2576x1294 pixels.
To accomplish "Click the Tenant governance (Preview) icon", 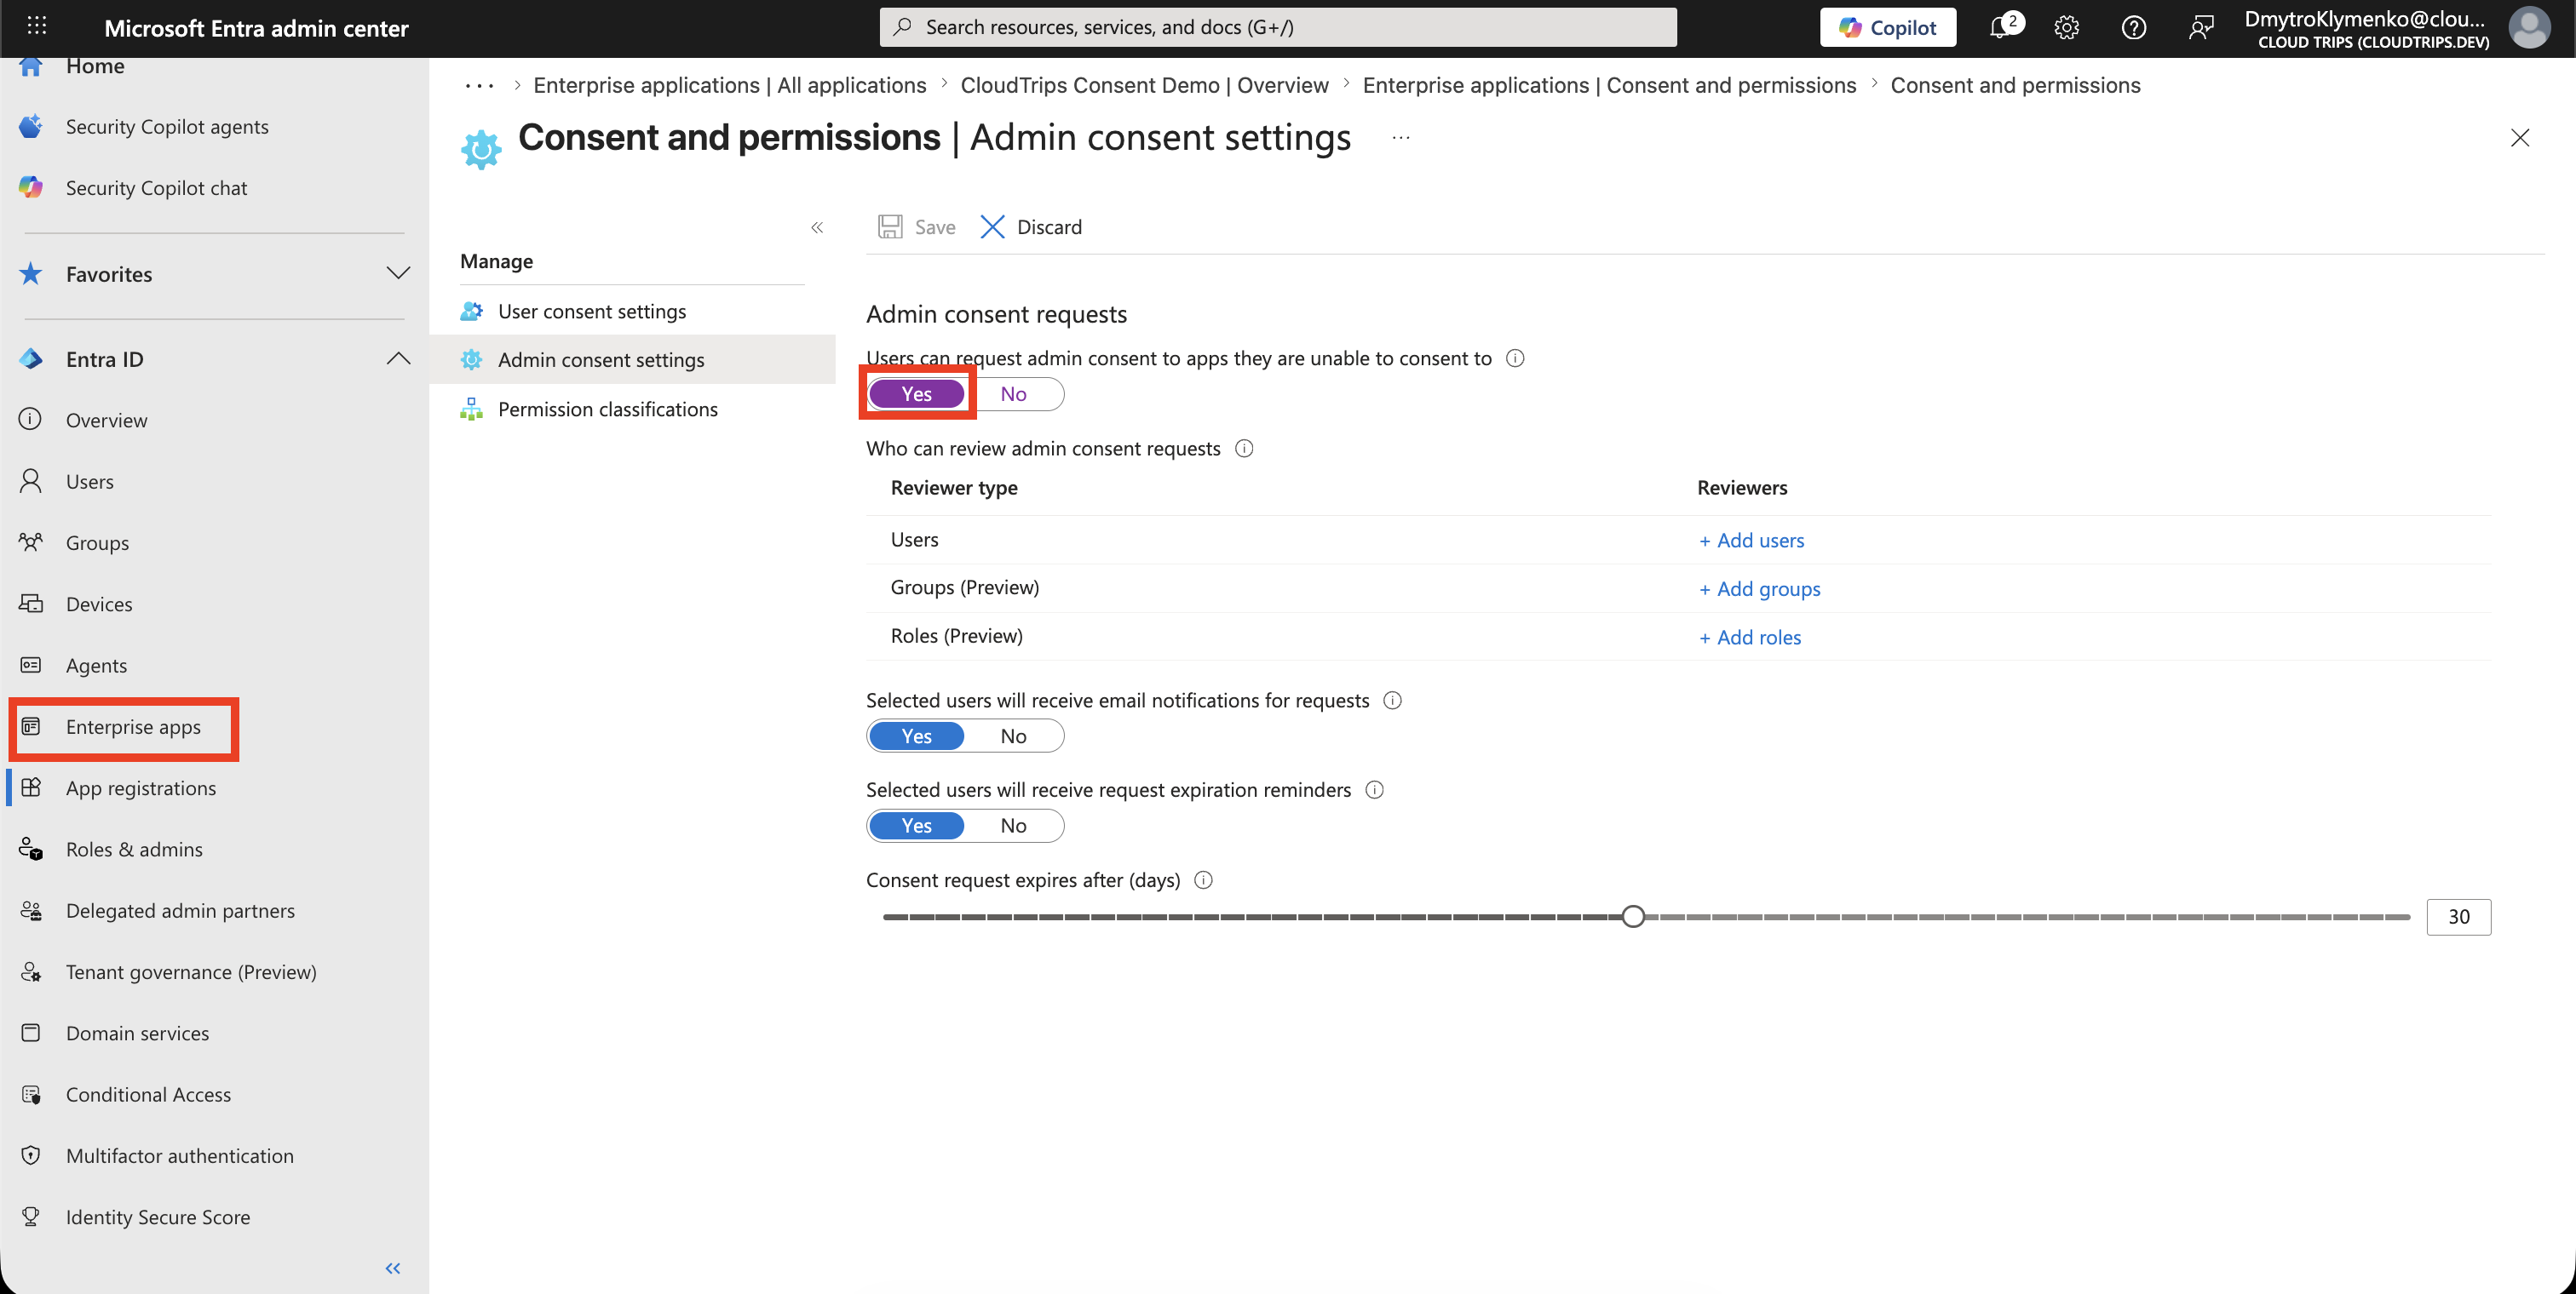I will point(31,971).
